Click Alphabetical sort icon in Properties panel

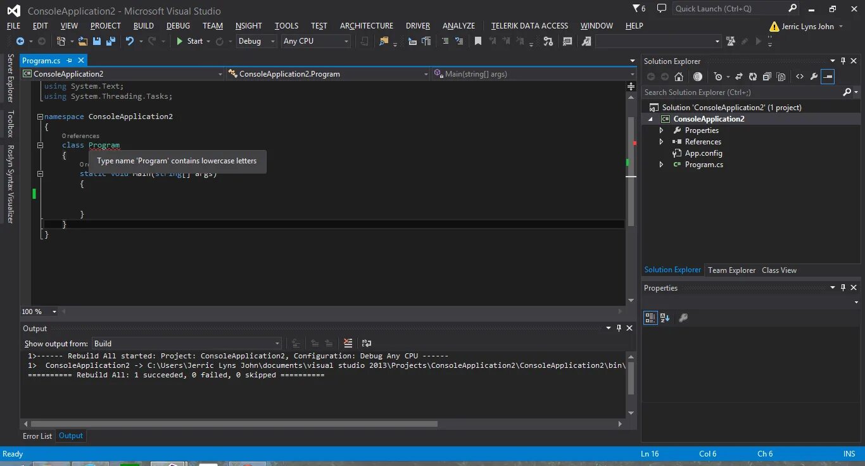[x=665, y=318]
